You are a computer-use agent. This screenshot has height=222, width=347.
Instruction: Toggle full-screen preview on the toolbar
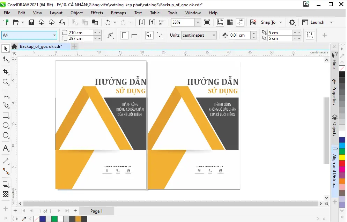click(207, 22)
